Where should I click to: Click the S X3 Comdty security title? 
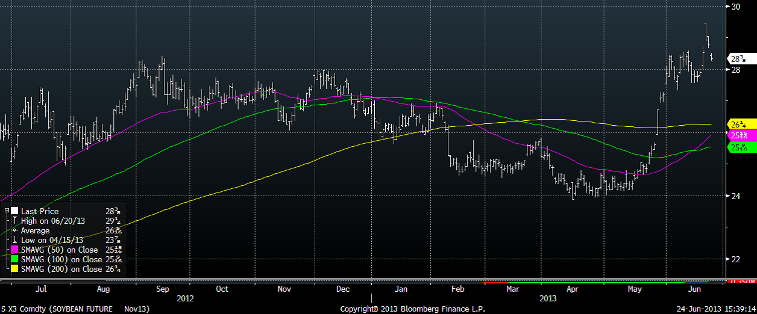click(x=75, y=309)
